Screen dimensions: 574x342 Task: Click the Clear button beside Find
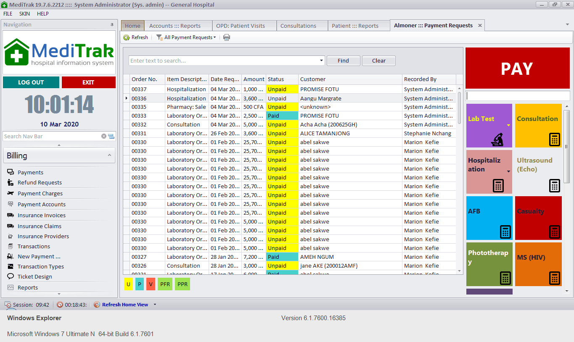(x=378, y=61)
